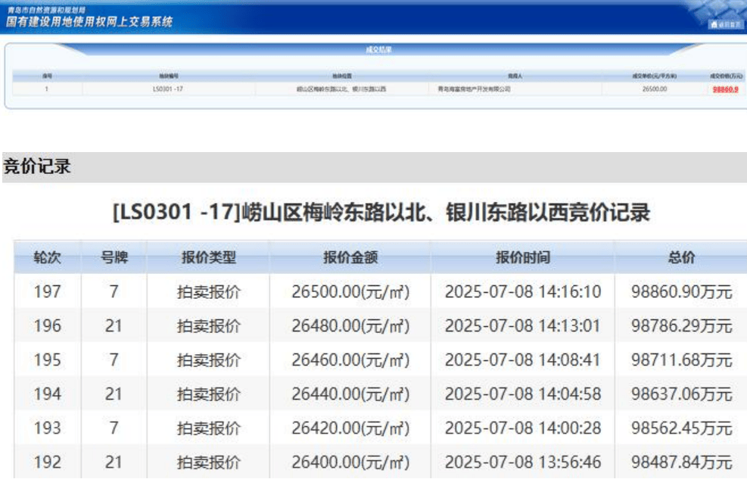Click the 成交单价 column header
Screen dimensions: 747x479
pyautogui.click(x=654, y=76)
